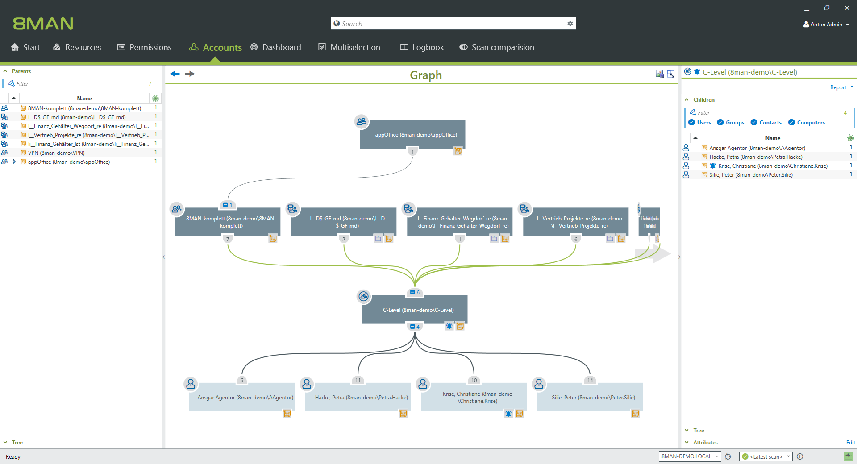Click the refresh domain icon in the status bar
This screenshot has height=464, width=857.
(728, 456)
